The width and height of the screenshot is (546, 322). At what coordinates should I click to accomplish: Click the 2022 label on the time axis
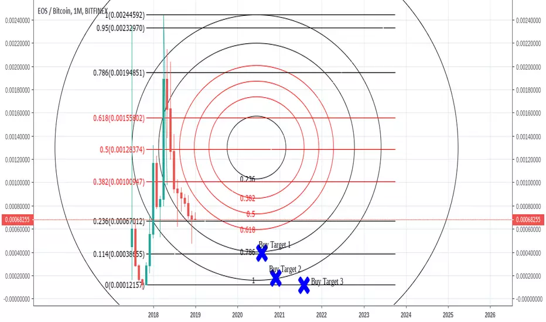click(322, 315)
